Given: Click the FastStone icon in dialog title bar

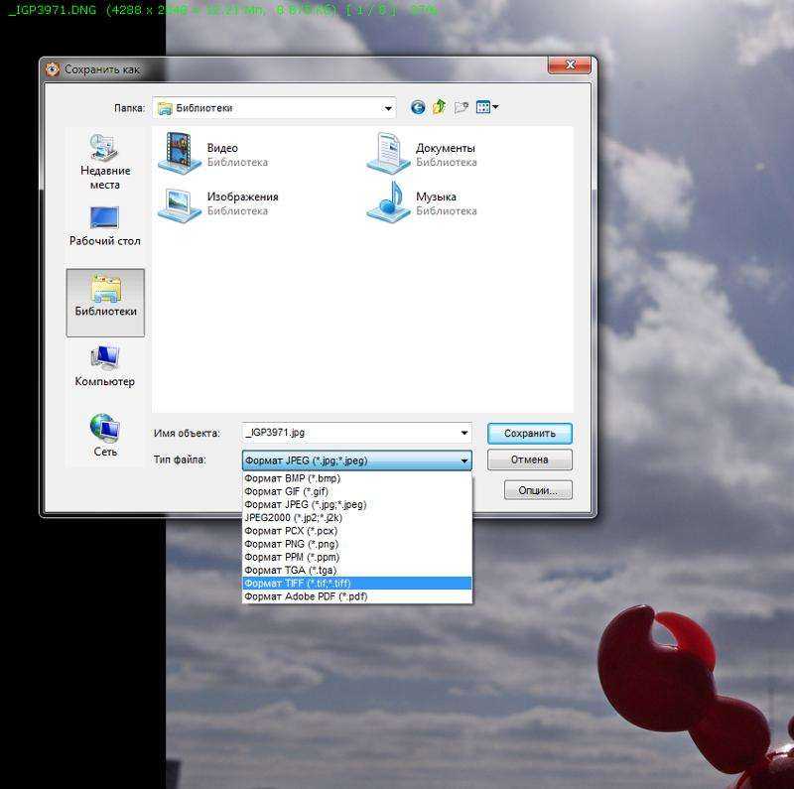Looking at the screenshot, I should tap(53, 69).
